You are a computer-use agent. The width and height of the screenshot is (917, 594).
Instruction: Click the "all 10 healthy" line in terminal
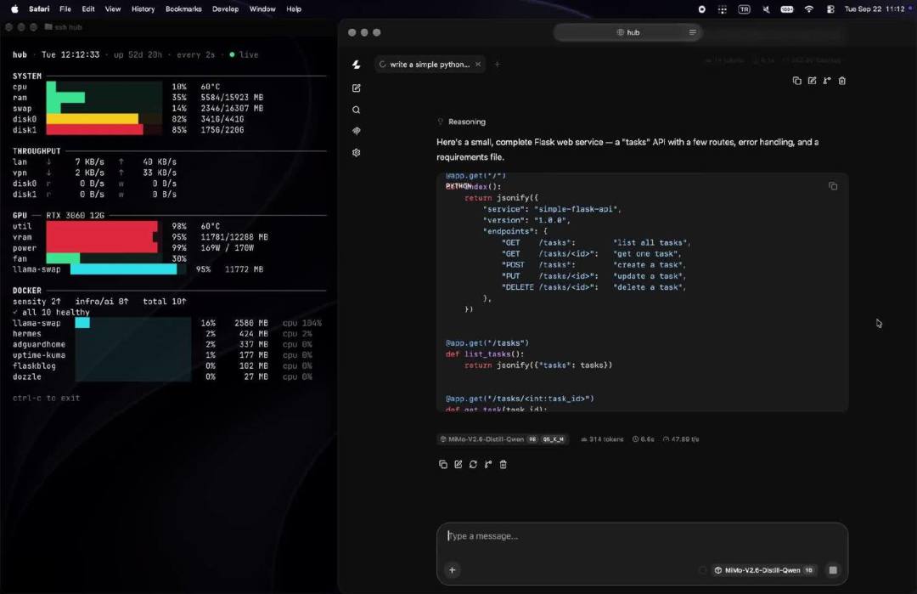click(x=52, y=312)
